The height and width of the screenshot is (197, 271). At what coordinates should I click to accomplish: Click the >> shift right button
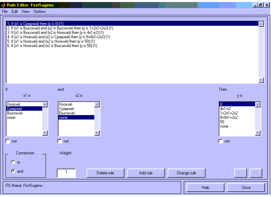(256, 173)
